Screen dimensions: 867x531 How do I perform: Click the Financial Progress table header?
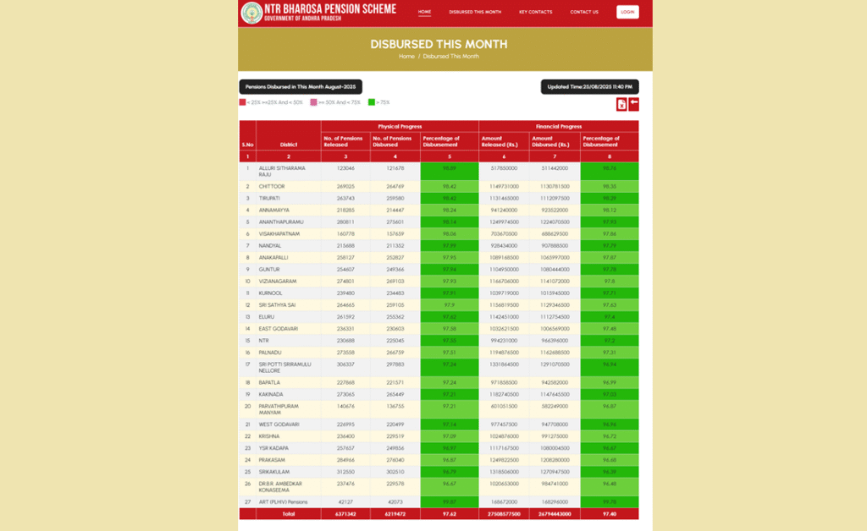(x=559, y=126)
